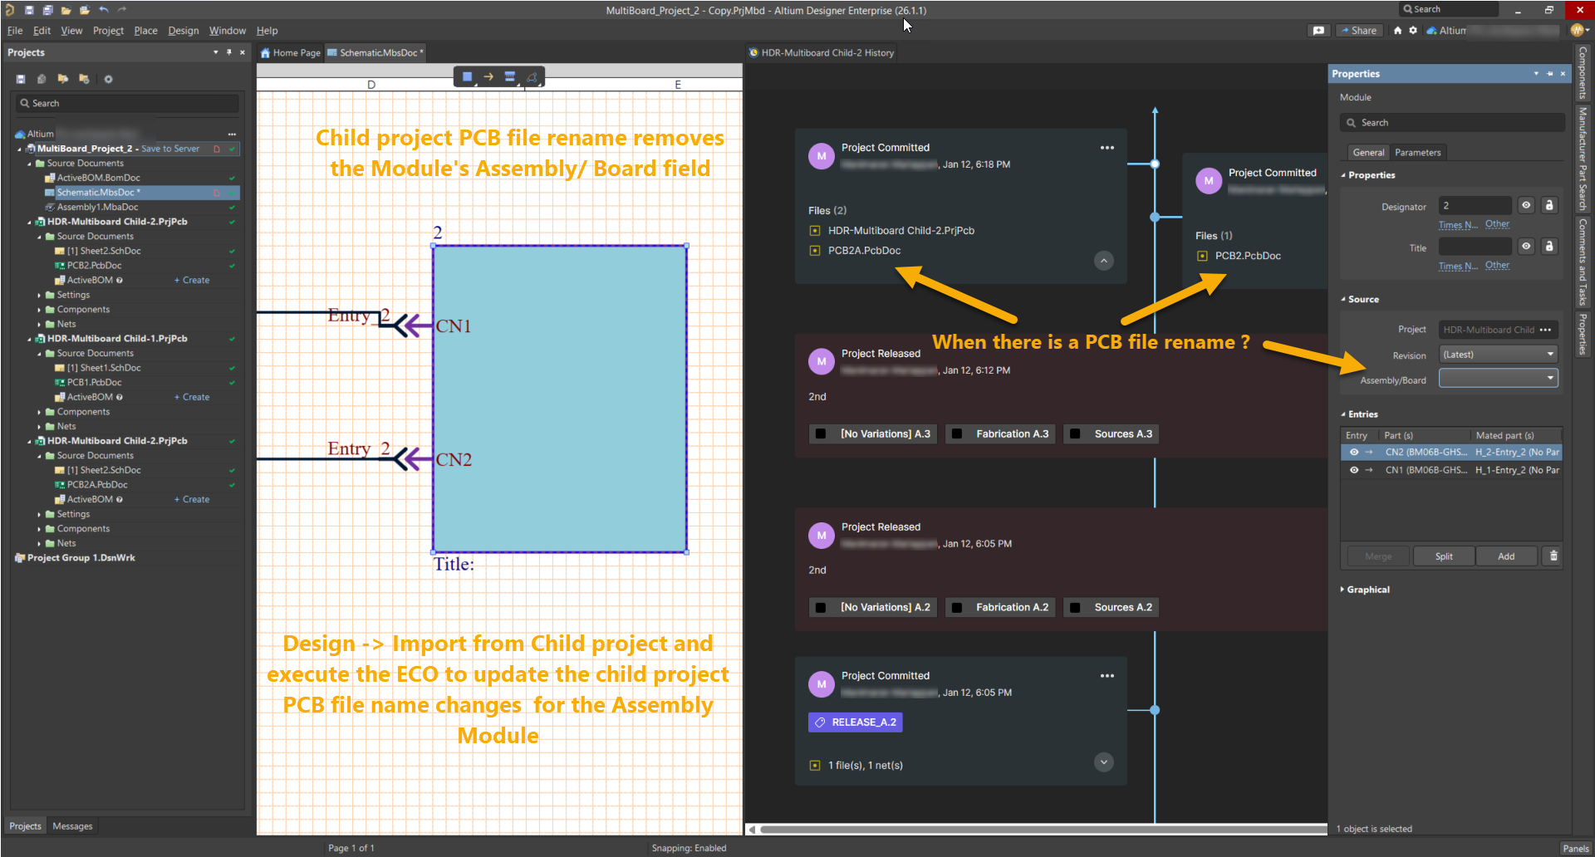Toggle the Designator visibility eye

coord(1526,205)
